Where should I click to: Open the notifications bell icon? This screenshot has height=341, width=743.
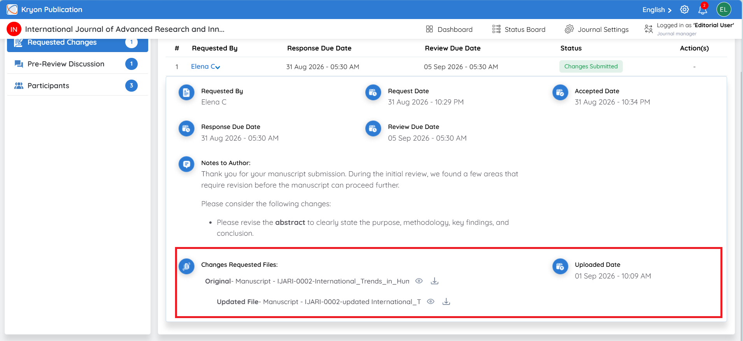click(x=703, y=10)
